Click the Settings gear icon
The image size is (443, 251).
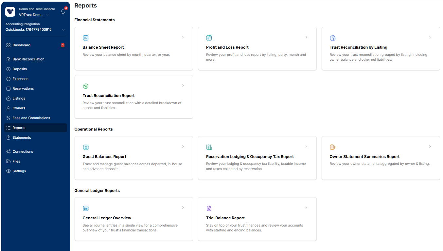click(x=9, y=171)
